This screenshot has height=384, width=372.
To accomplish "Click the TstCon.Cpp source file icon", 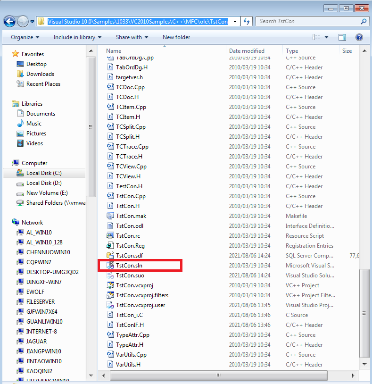I will (110, 196).
